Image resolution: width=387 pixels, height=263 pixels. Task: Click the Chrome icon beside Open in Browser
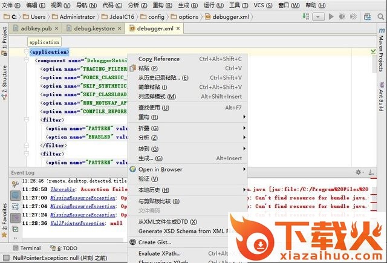[133, 169]
